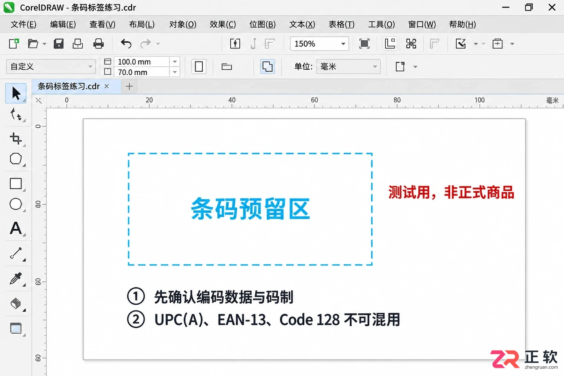Open the 对象(O) menu
The width and height of the screenshot is (564, 376).
[183, 24]
